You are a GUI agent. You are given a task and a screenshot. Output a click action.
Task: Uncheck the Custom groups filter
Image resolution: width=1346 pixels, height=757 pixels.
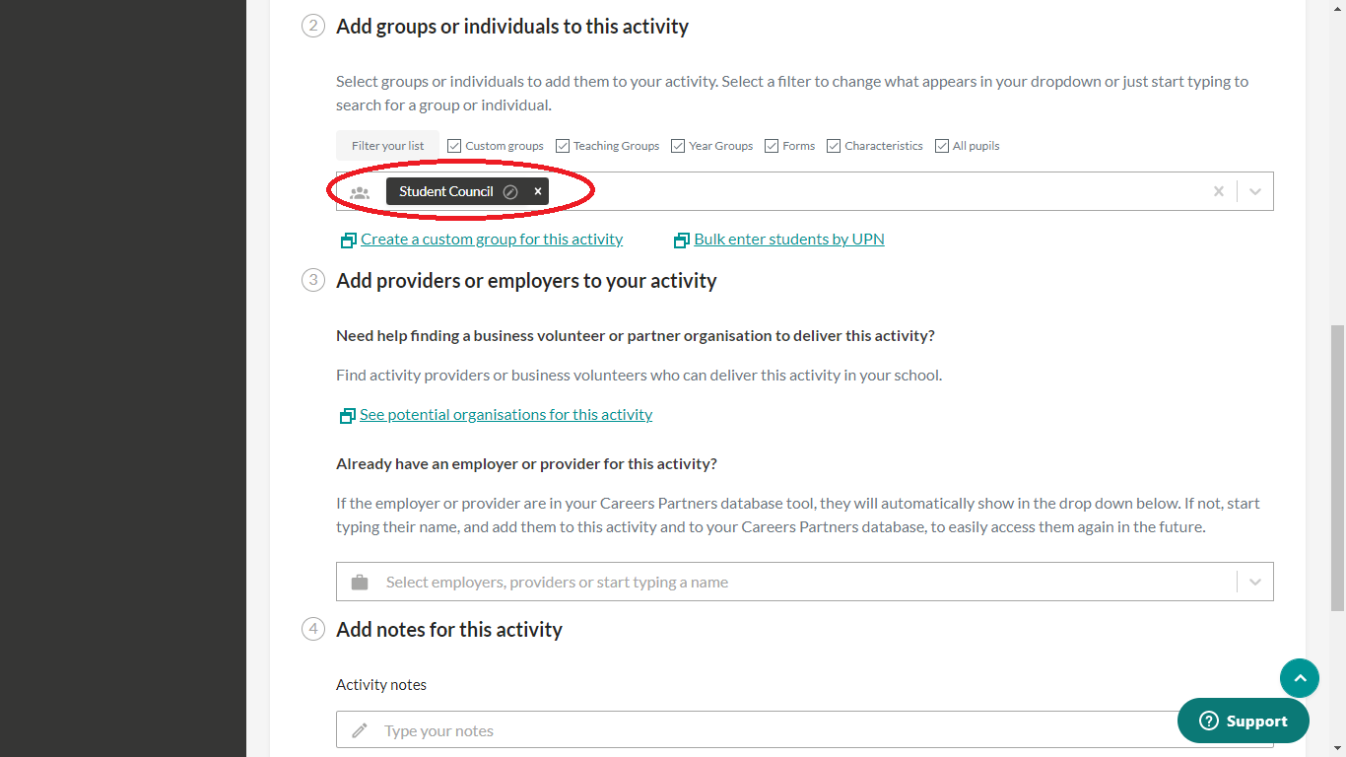(454, 146)
